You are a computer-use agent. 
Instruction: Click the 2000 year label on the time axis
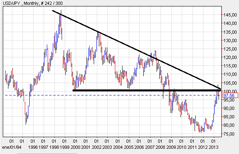[75, 147]
